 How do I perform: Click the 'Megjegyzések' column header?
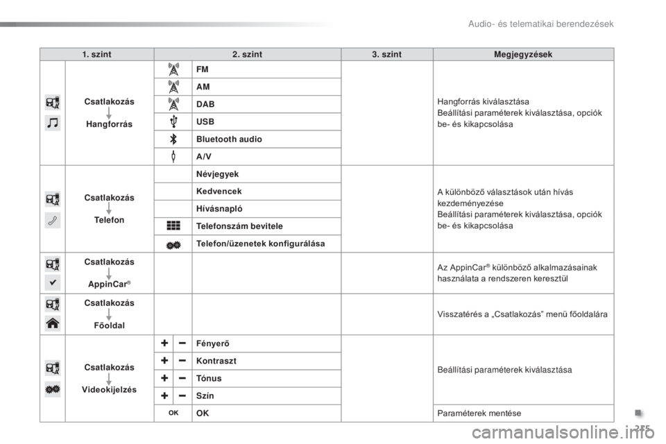[523, 54]
